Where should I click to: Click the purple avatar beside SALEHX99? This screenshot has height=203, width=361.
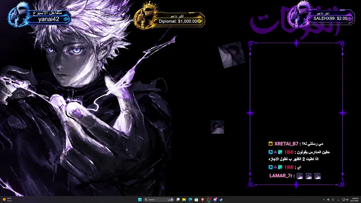tap(300, 15)
